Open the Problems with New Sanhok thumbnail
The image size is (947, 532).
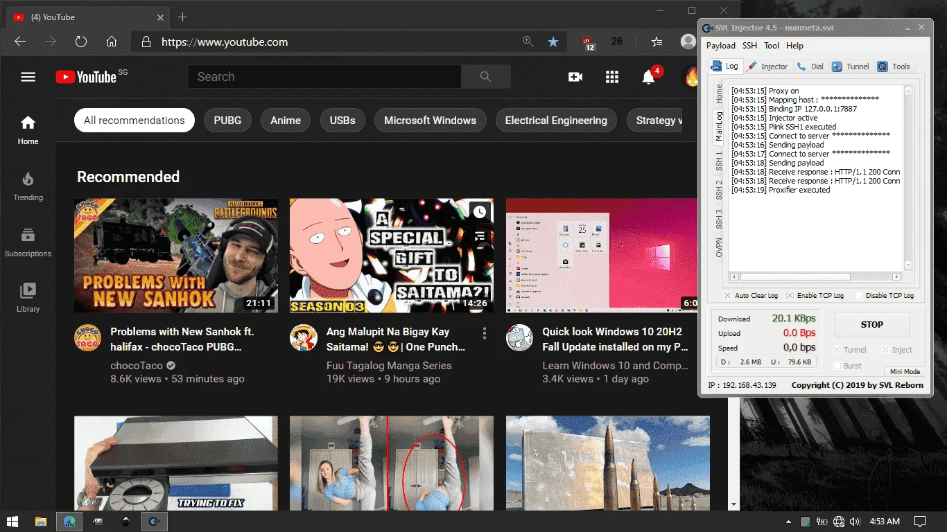(176, 256)
